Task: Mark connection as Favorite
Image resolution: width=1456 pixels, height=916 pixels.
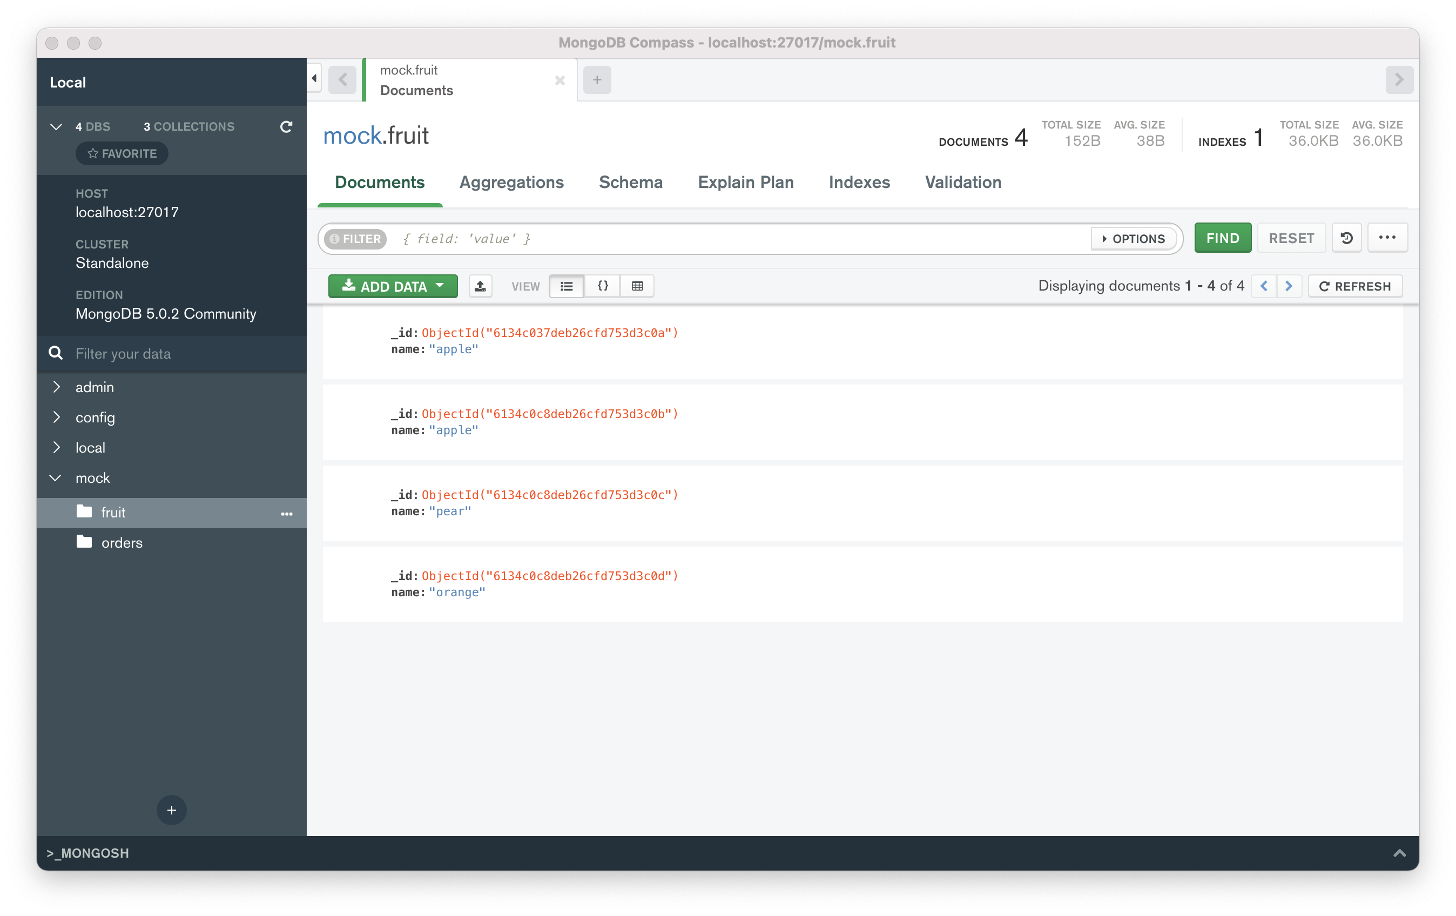Action: pyautogui.click(x=122, y=153)
